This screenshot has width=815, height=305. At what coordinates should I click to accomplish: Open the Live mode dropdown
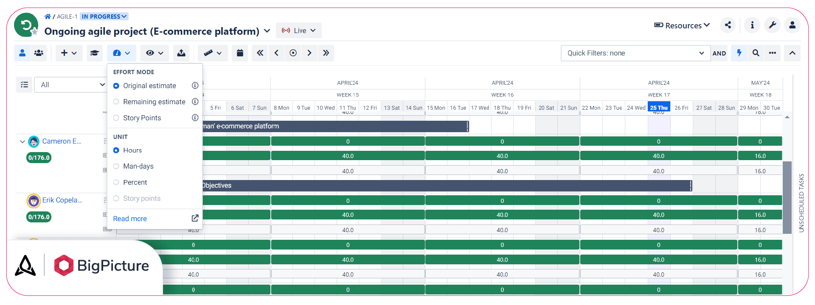(x=299, y=30)
